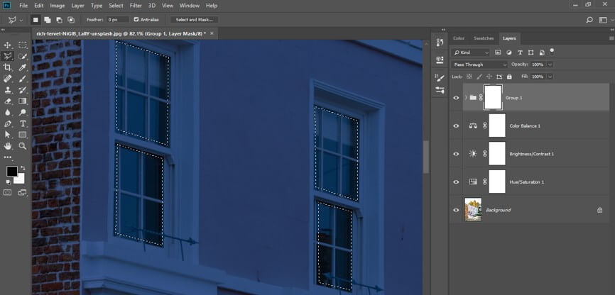This screenshot has width=615, height=295.
Task: Open the Fill slider dropdown arrow
Action: 550,77
